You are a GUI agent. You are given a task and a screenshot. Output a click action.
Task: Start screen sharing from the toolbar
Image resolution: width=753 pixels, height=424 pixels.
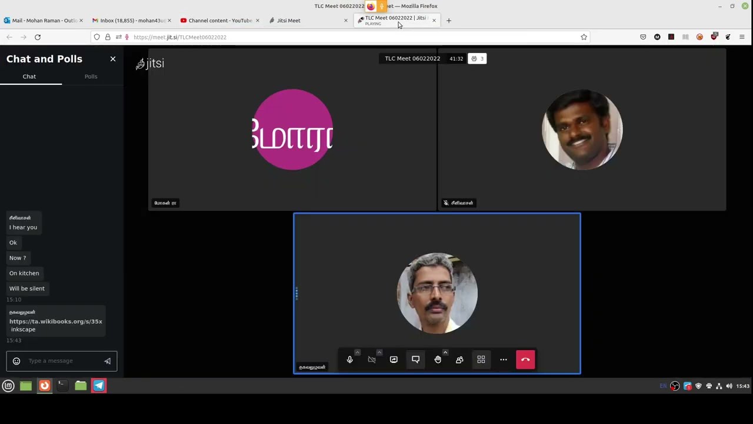click(394, 360)
